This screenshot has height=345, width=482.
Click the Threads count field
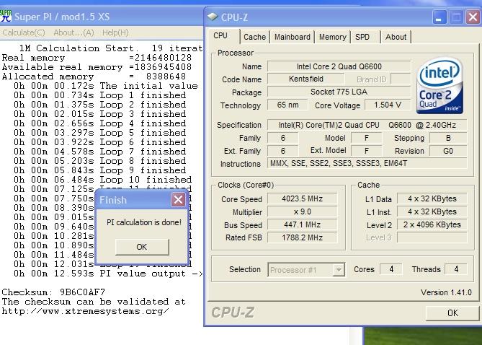456,269
